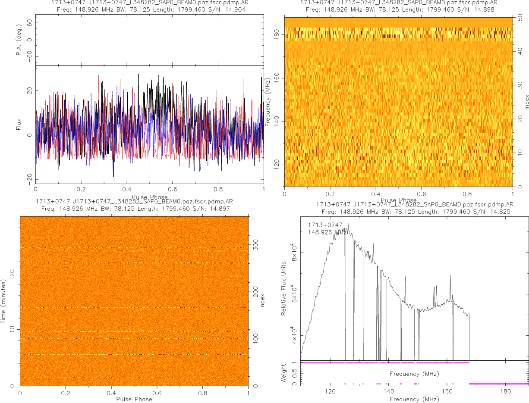Click the Time (minutes) axis label

[x=3, y=300]
